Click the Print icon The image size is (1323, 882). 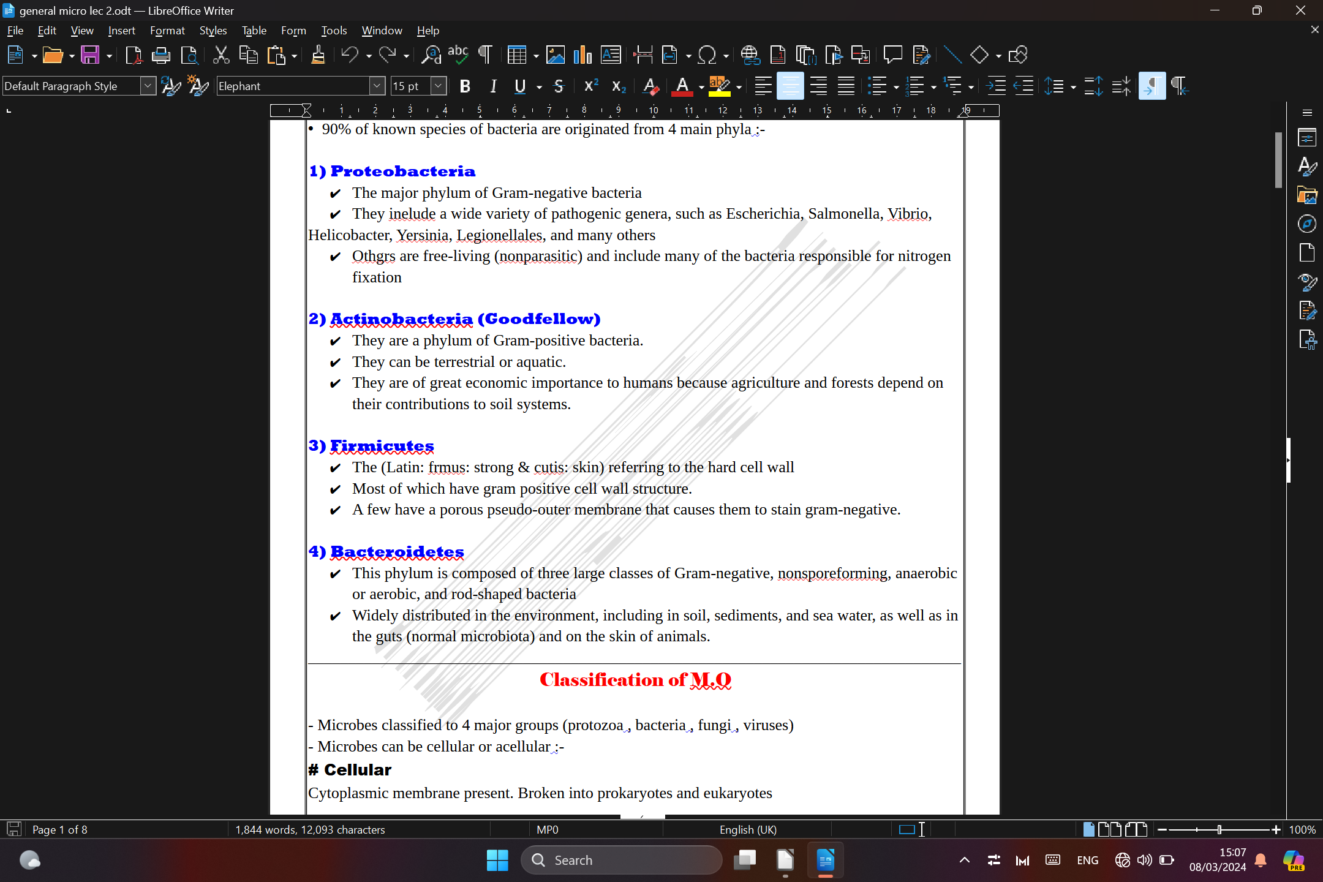click(161, 55)
